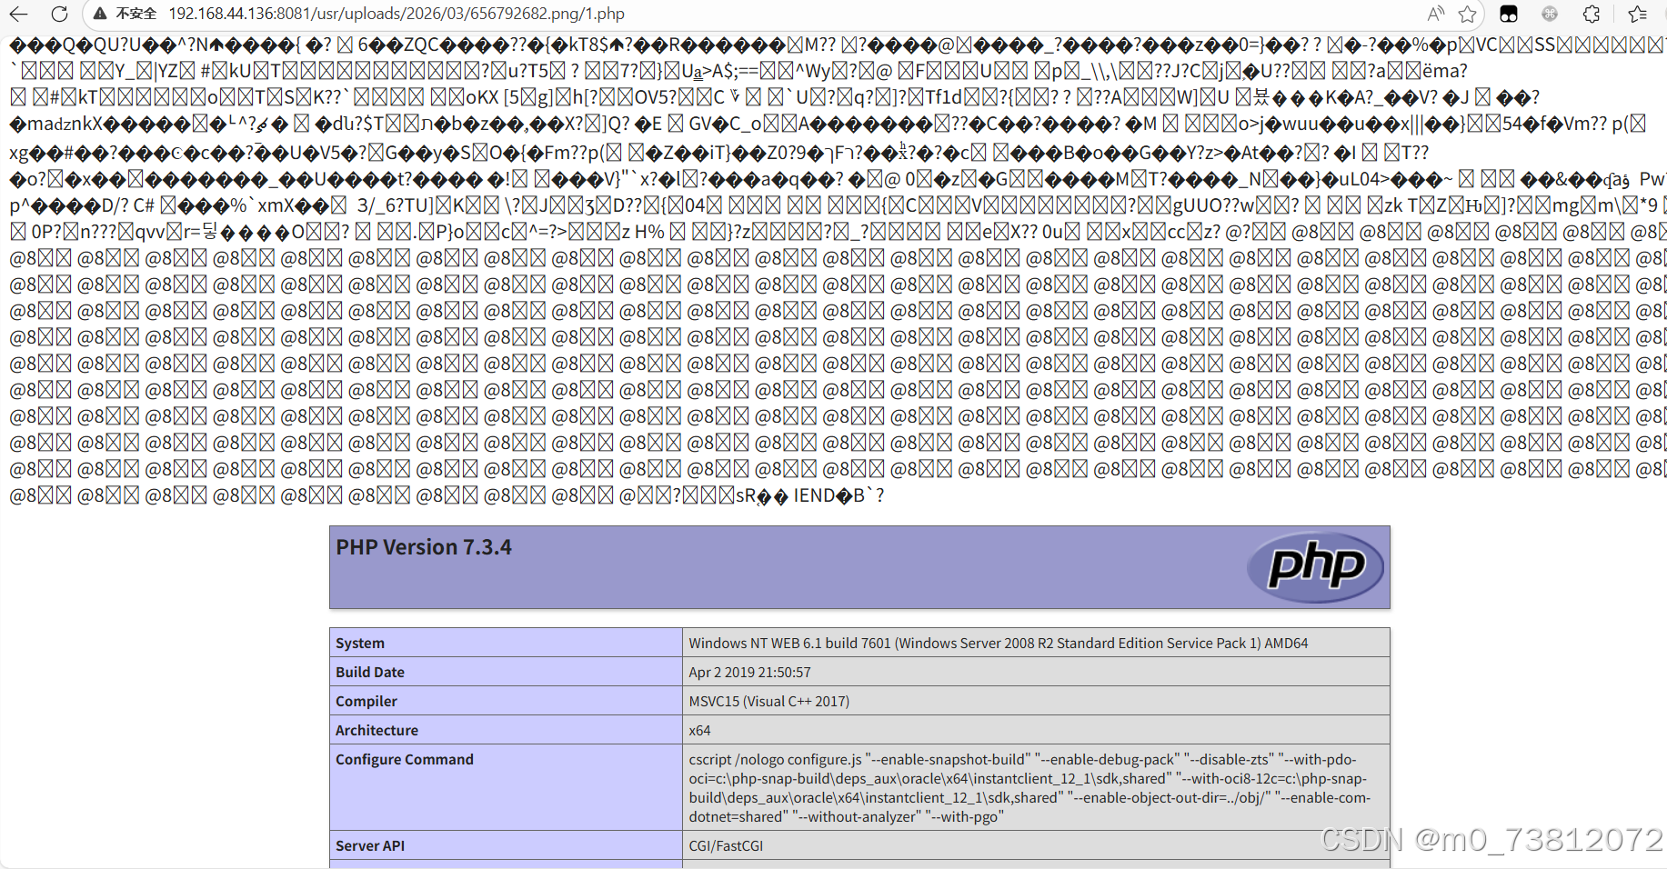Click the PHP Version 7.3.4 heading

click(424, 547)
